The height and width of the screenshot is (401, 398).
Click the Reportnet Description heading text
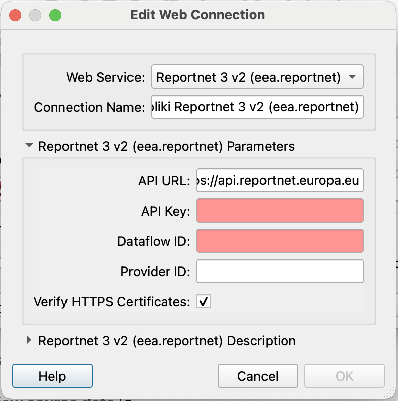coord(167,341)
